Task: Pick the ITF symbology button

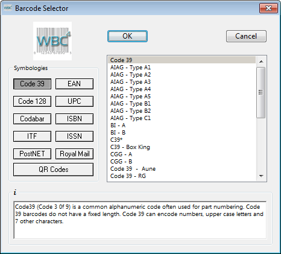Action: pyautogui.click(x=32, y=136)
